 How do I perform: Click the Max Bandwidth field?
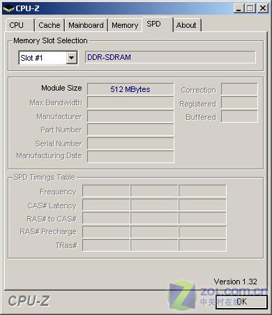coord(130,102)
